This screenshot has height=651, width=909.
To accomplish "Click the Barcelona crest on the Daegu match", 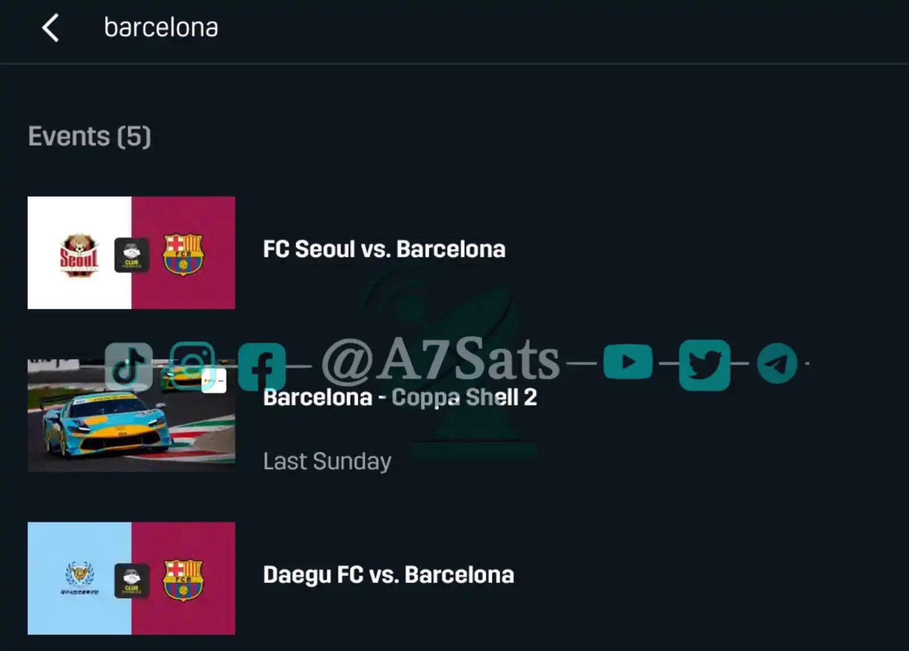I will tap(183, 580).
